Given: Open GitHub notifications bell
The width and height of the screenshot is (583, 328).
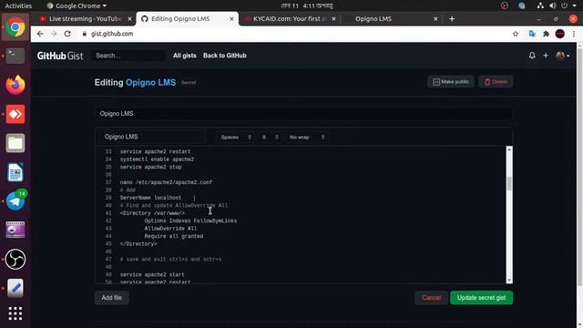Looking at the screenshot, I should coord(532,56).
